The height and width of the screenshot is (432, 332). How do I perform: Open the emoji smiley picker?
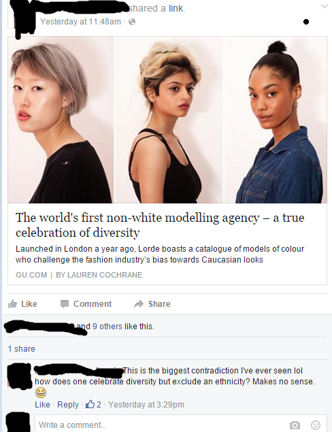pos(316,425)
